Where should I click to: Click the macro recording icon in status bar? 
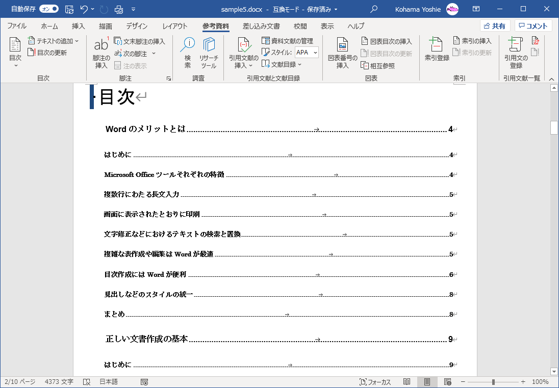point(144,382)
